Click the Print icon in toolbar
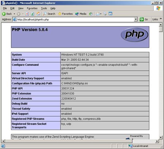 tap(105, 14)
